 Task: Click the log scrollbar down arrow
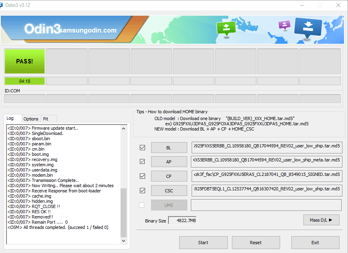[x=124, y=241]
